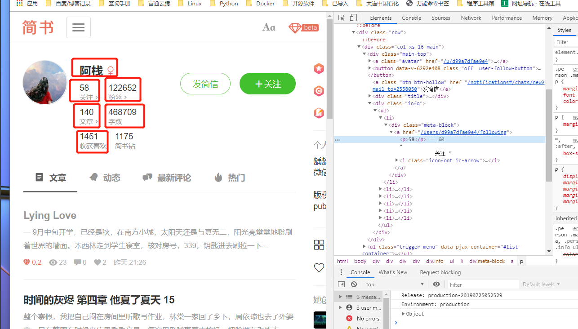The width and height of the screenshot is (578, 329).
Task: Click the orange L badge icon
Action: pyautogui.click(x=319, y=113)
